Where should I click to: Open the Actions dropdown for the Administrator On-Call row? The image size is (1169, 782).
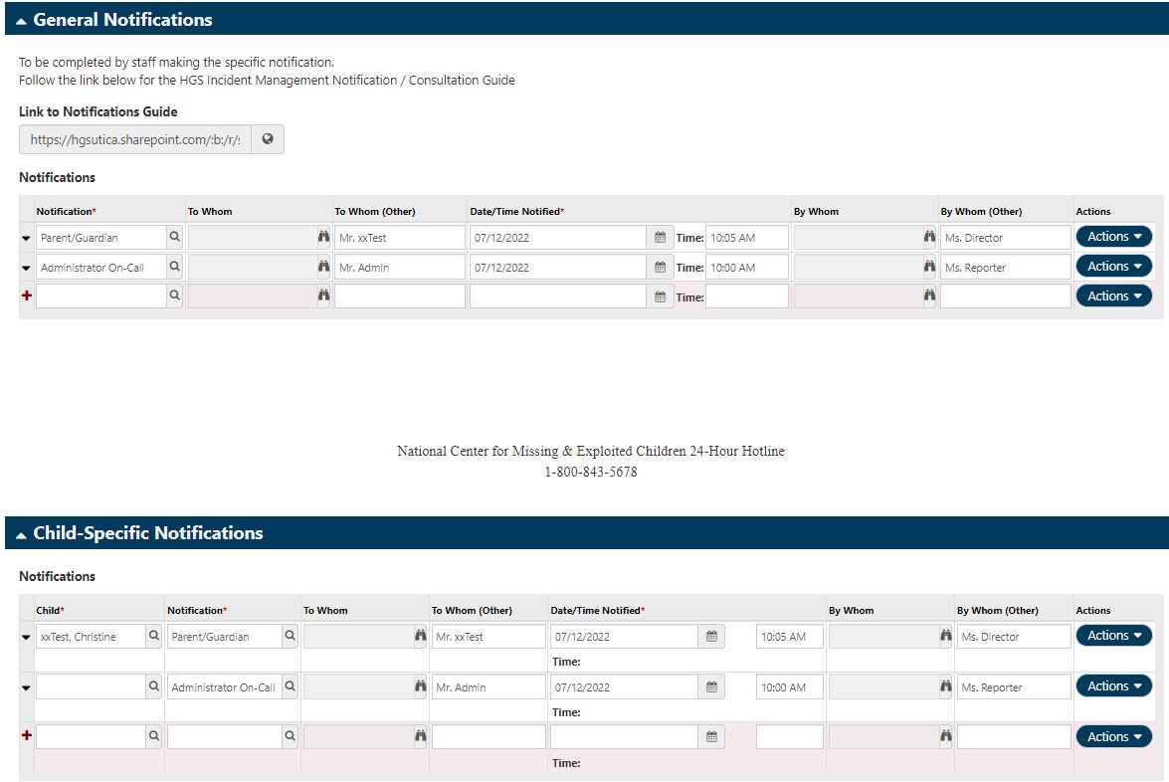[x=1113, y=266]
